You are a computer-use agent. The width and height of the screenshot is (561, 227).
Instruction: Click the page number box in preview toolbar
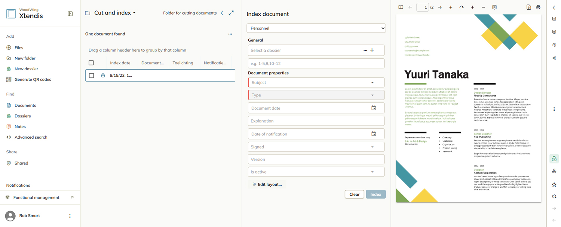click(423, 7)
